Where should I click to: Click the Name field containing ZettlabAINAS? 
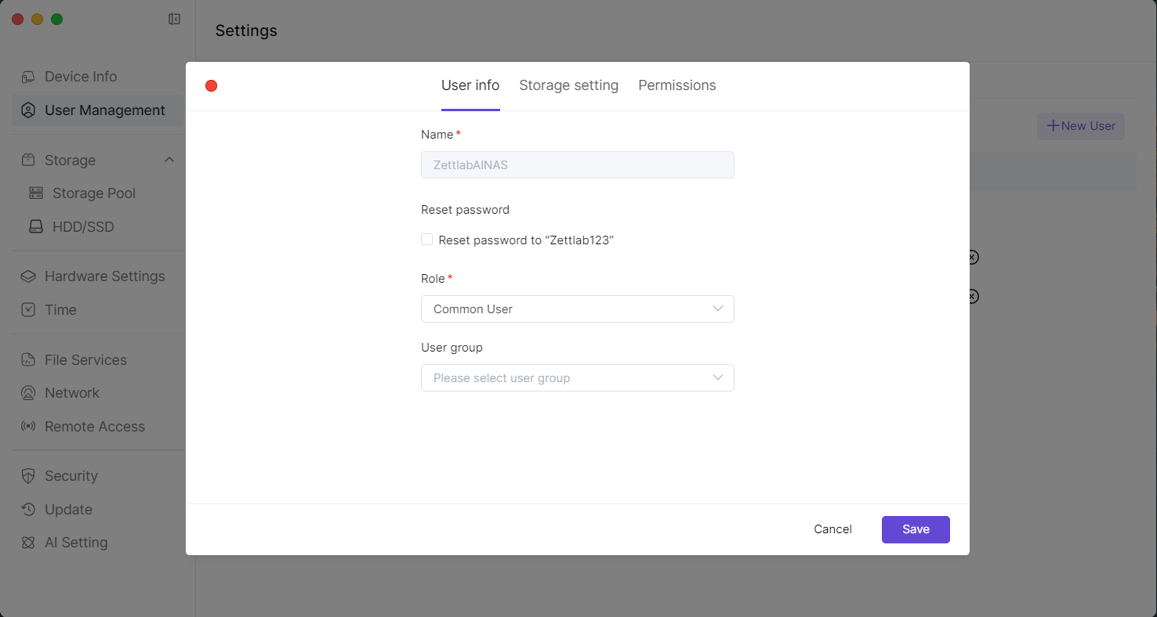pyautogui.click(x=577, y=165)
